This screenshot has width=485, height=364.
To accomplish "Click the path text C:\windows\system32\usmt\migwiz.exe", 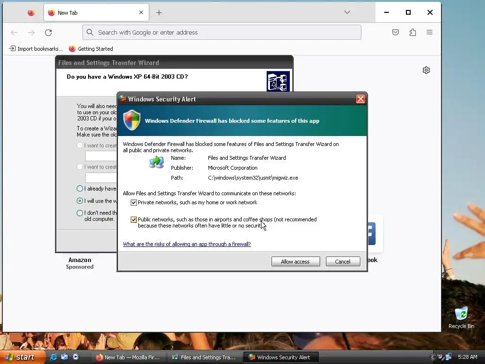I will coord(253,178).
